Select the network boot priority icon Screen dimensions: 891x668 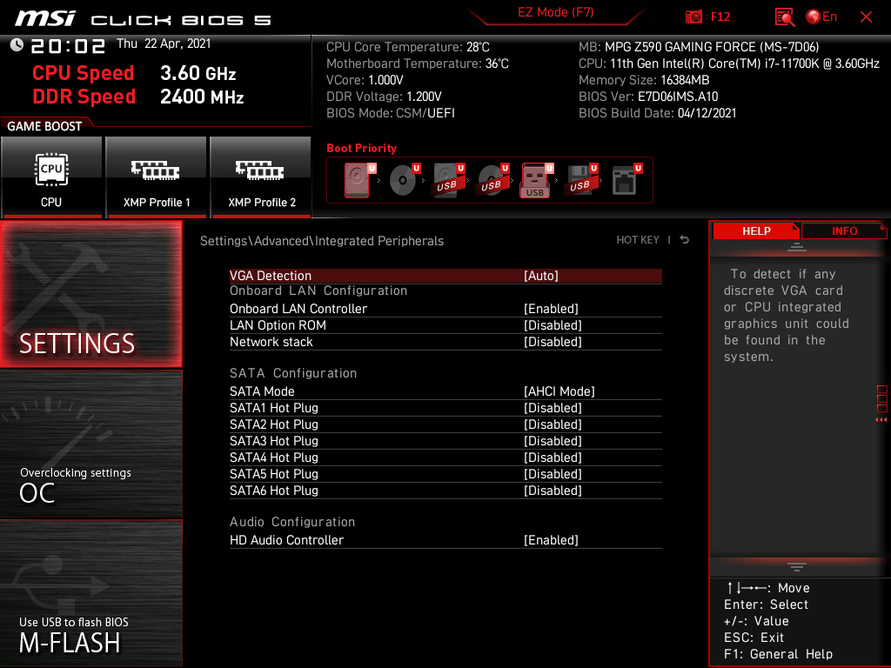tap(626, 180)
